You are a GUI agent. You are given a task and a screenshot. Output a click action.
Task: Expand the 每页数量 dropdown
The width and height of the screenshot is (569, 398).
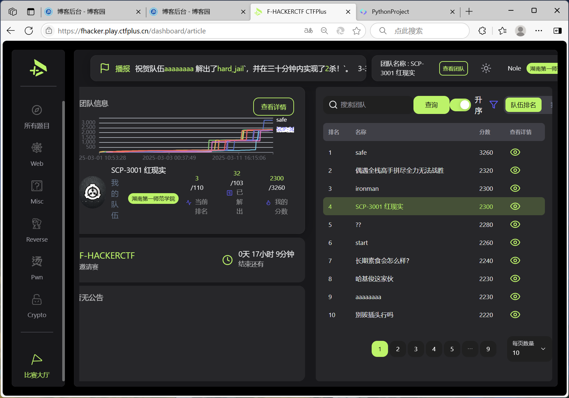529,349
